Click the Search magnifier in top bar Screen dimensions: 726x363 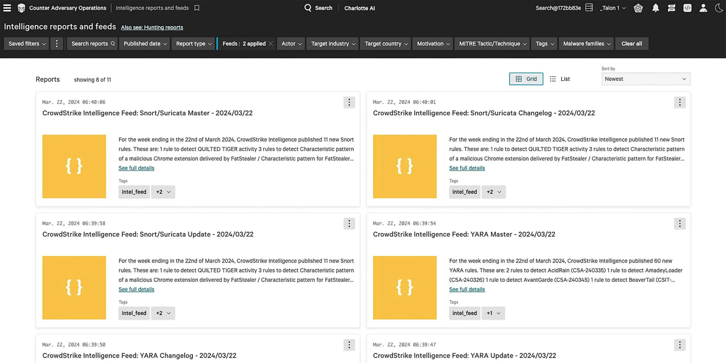click(x=308, y=8)
